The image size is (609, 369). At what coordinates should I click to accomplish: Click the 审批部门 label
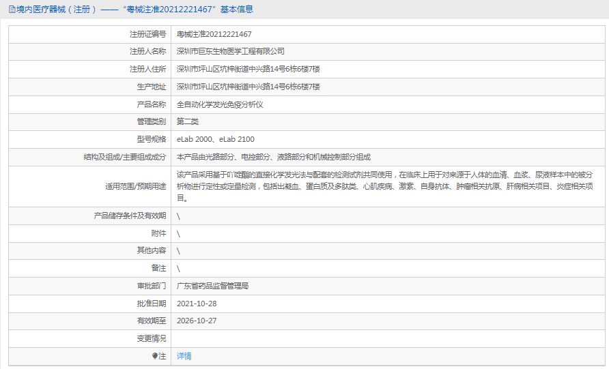point(152,286)
